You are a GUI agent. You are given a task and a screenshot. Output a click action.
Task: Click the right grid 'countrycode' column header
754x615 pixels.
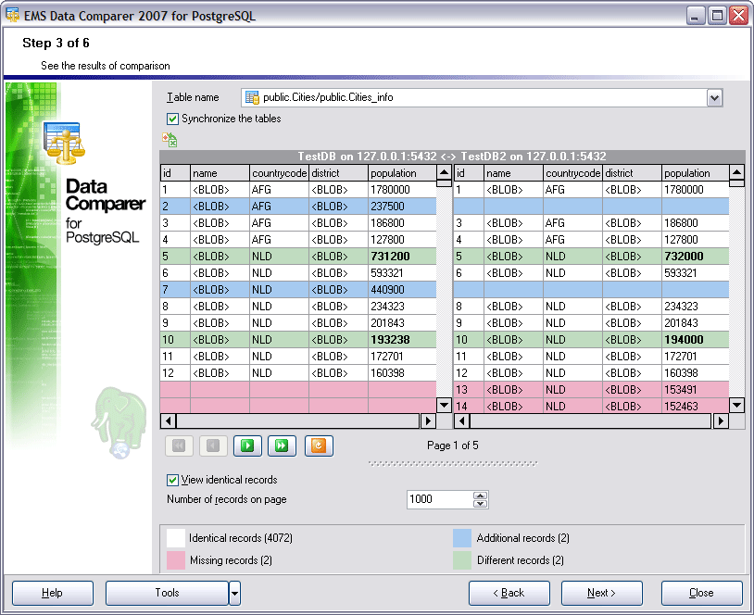coord(572,173)
